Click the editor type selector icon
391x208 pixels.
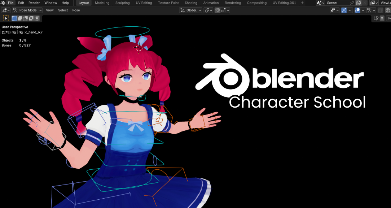point(5,10)
